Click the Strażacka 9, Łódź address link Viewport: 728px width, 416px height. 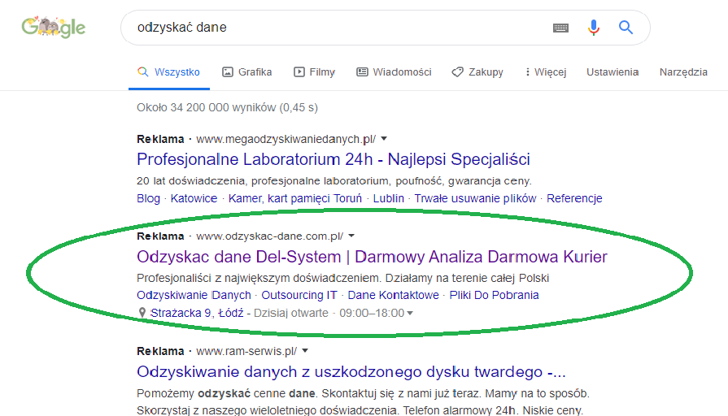197,313
